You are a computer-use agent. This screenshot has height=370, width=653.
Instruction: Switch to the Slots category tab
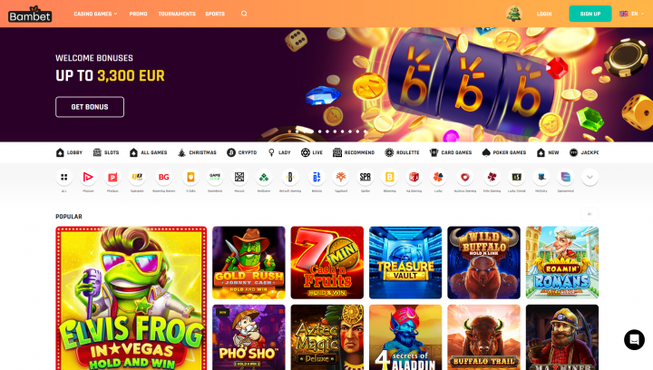(x=106, y=152)
